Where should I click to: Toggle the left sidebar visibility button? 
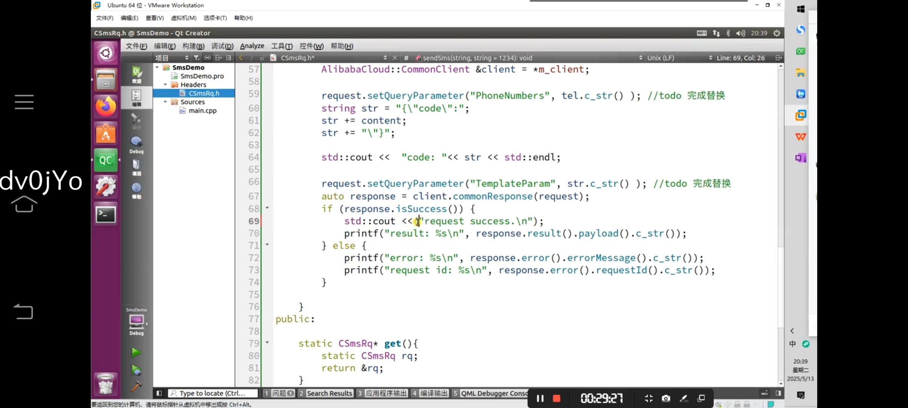[159, 393]
